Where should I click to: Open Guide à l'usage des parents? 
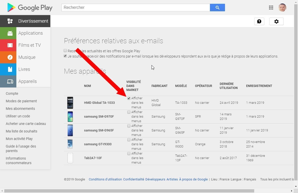[x=21, y=149]
